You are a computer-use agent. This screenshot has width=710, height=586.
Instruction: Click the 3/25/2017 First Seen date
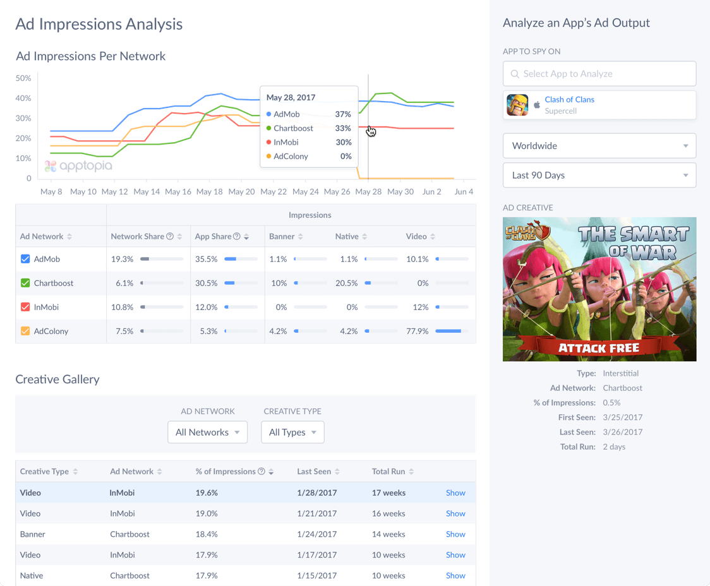623,417
